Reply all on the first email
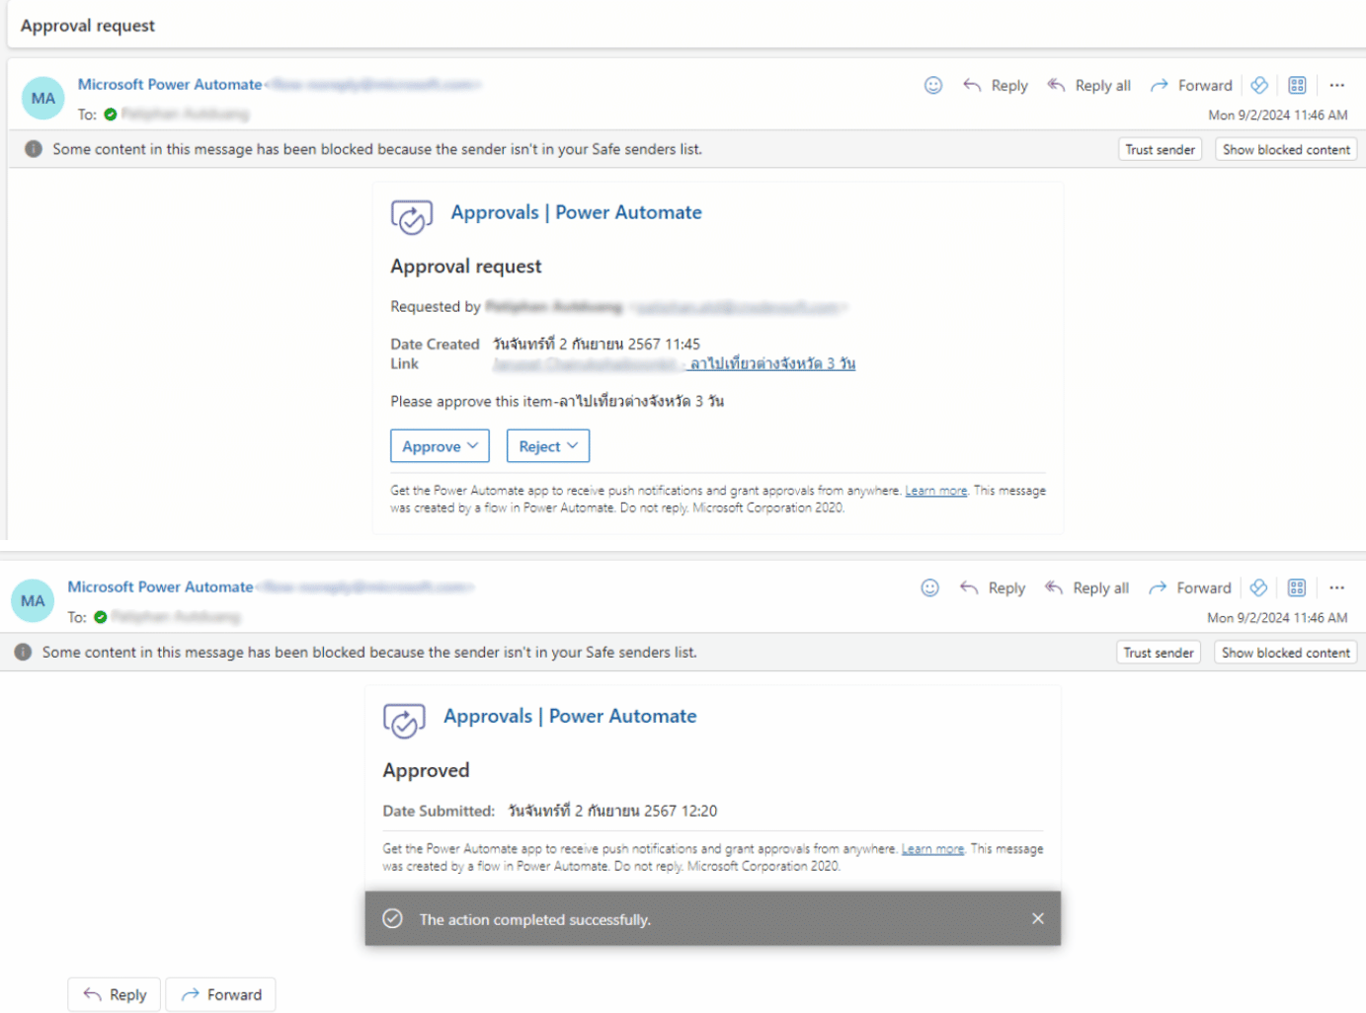This screenshot has height=1013, width=1366. click(1088, 85)
